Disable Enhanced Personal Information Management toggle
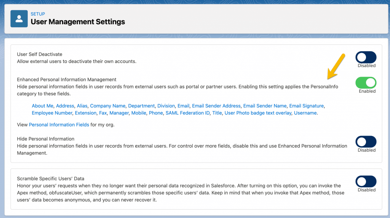This screenshot has height=218, width=390. click(x=366, y=83)
